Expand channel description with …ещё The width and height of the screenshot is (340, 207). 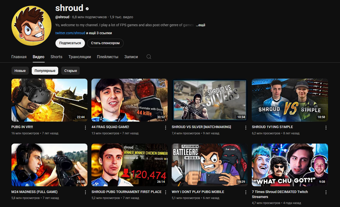201,25
